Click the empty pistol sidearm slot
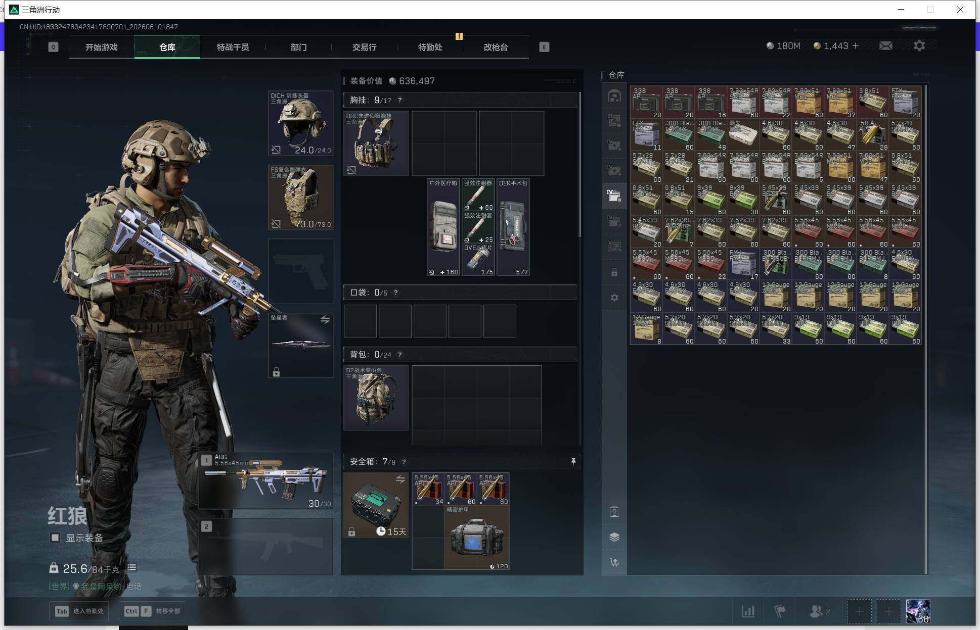The height and width of the screenshot is (630, 980). (301, 271)
